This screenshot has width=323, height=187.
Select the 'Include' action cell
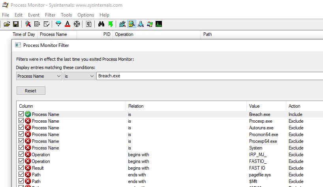coord(295,114)
